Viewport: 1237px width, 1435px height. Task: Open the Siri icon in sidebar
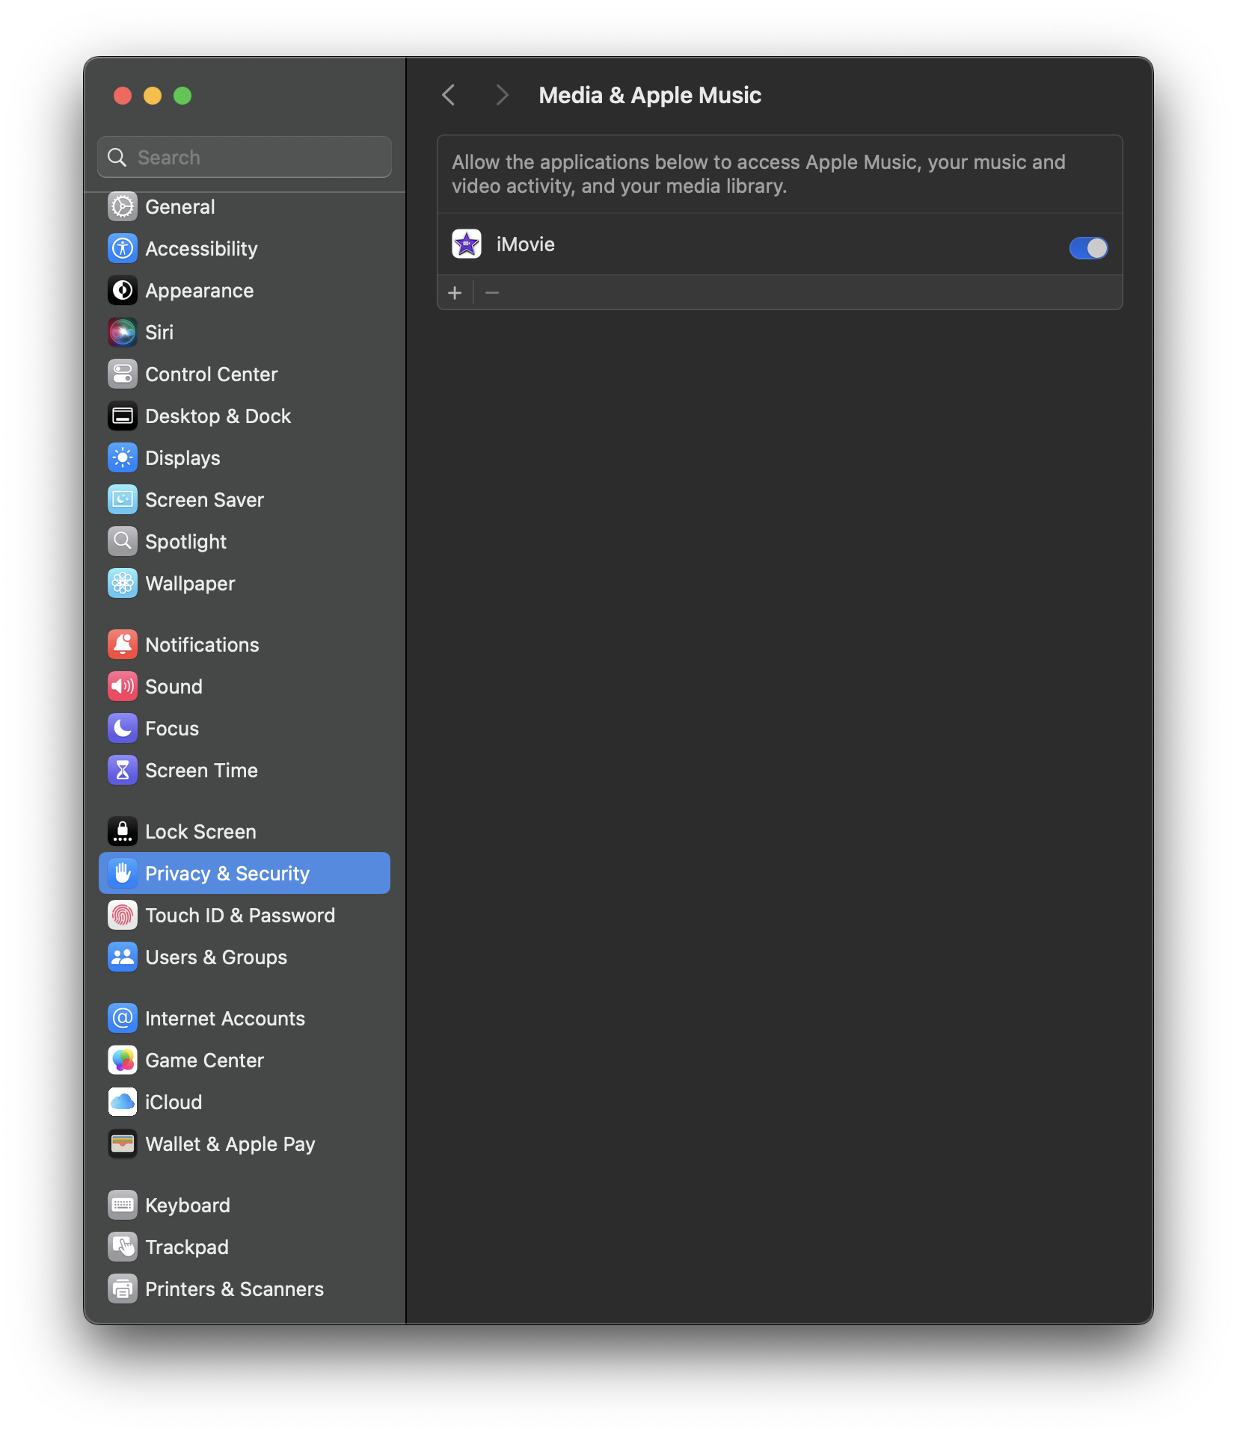coord(123,332)
